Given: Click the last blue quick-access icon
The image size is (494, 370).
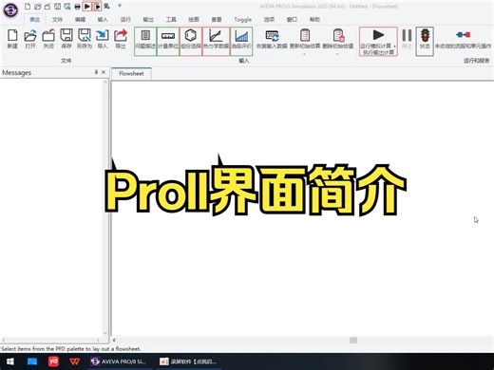Looking at the screenshot, I should [x=107, y=6].
